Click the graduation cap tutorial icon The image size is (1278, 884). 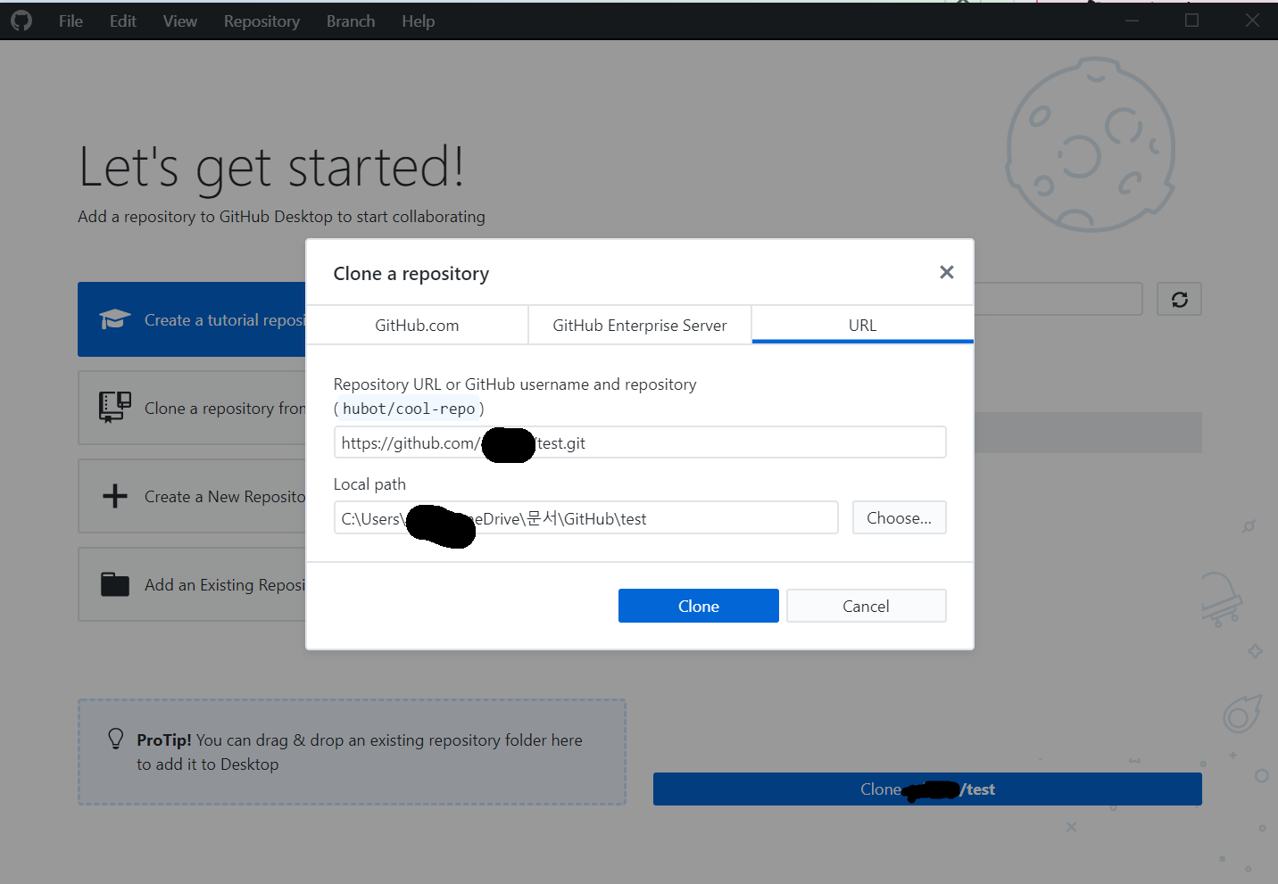pyautogui.click(x=115, y=319)
